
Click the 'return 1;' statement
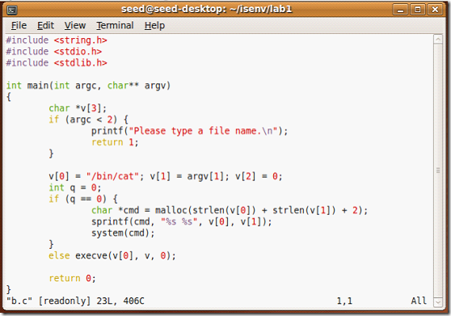[x=115, y=142]
